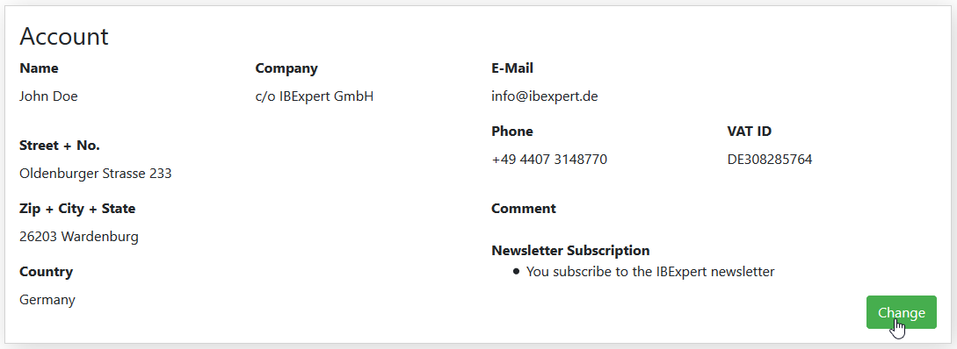Click the name John Doe
Image resolution: width=957 pixels, height=349 pixels.
49,96
